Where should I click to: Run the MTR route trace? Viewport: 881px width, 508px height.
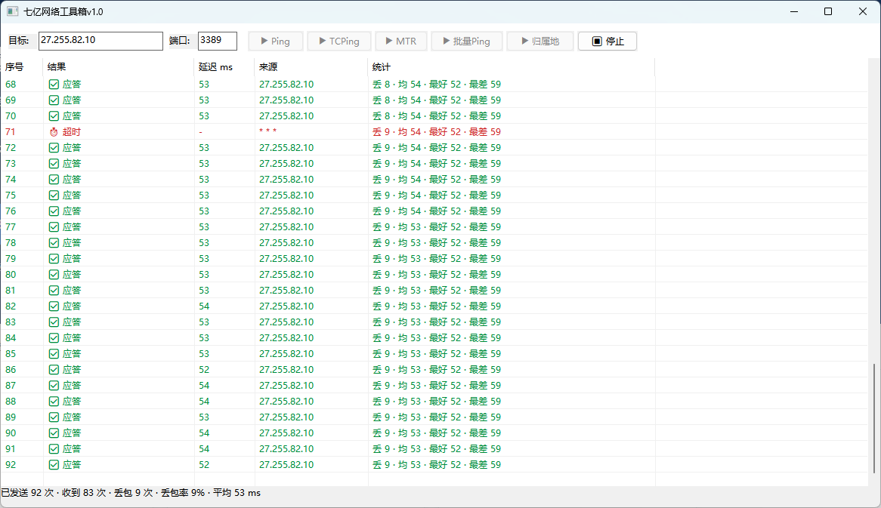[x=401, y=41]
